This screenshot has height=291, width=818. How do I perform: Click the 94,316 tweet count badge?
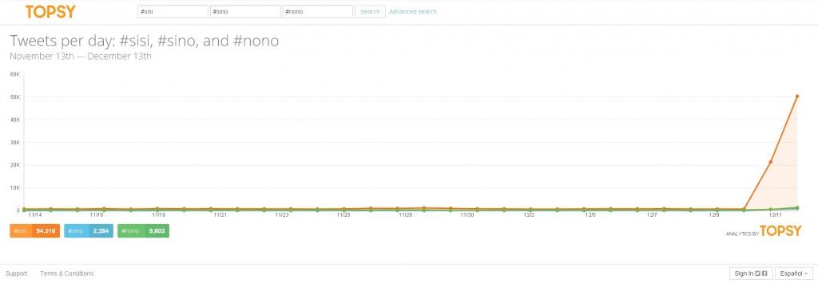pyautogui.click(x=46, y=230)
